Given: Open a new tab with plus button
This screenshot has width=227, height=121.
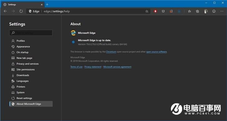Looking at the screenshot, I should (47, 4).
